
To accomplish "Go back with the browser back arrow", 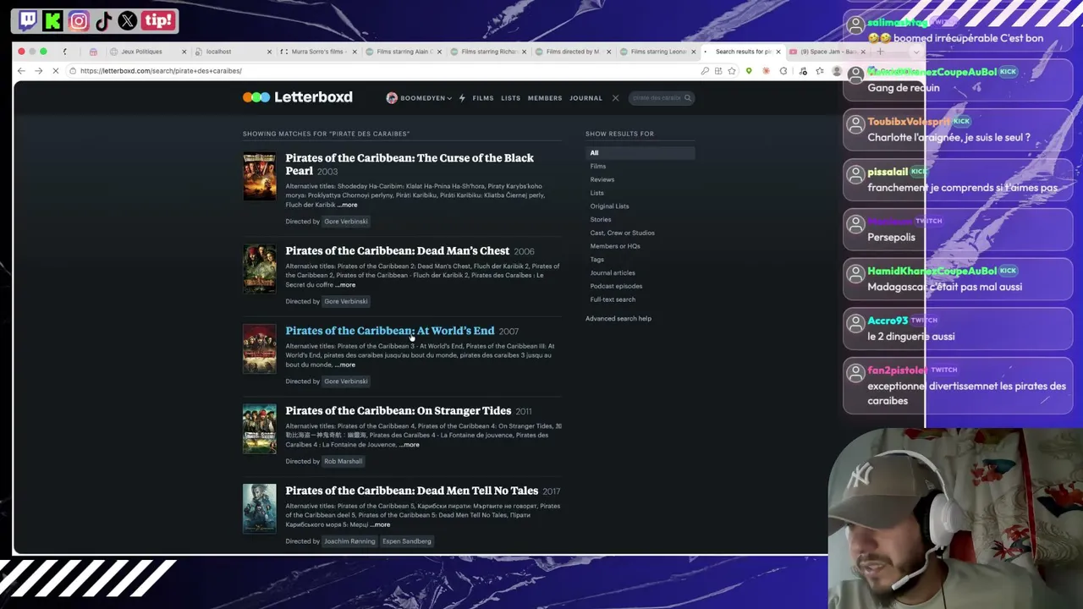I will pyautogui.click(x=21, y=71).
